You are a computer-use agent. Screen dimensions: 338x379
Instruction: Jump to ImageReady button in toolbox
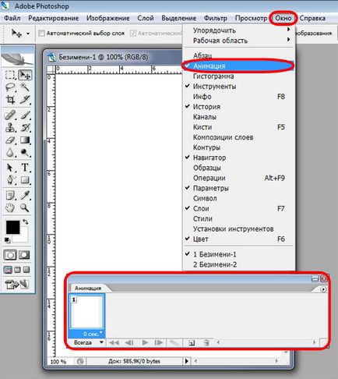(17, 285)
